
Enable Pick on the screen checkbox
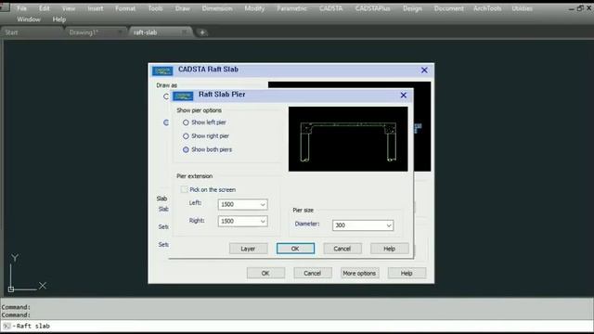pyautogui.click(x=184, y=189)
